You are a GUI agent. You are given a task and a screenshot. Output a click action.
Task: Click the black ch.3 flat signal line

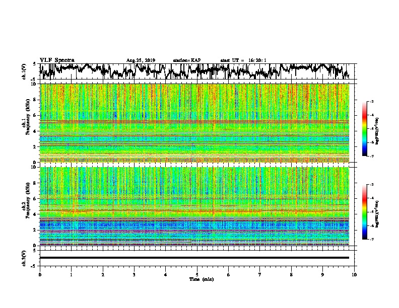194,258
